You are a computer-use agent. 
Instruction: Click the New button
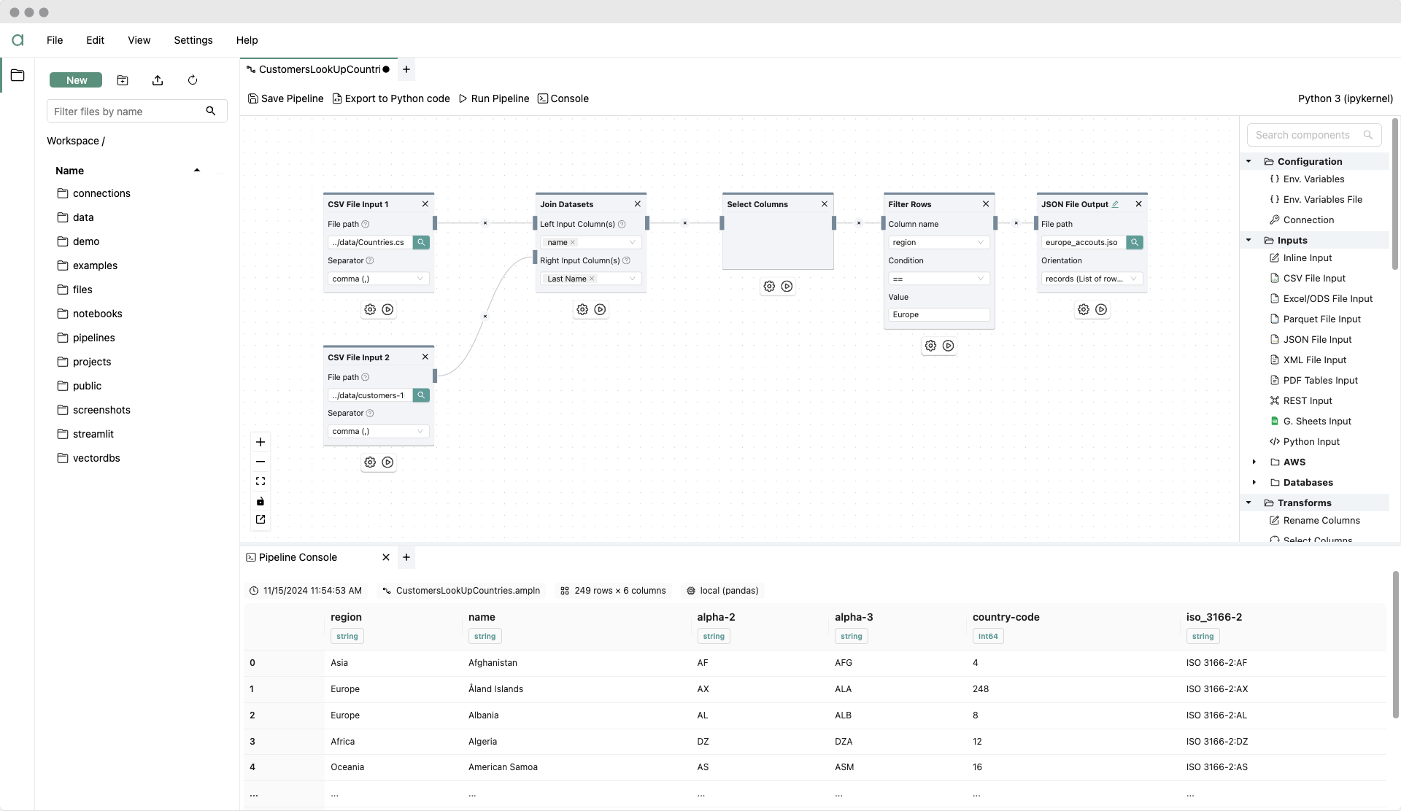tap(76, 80)
